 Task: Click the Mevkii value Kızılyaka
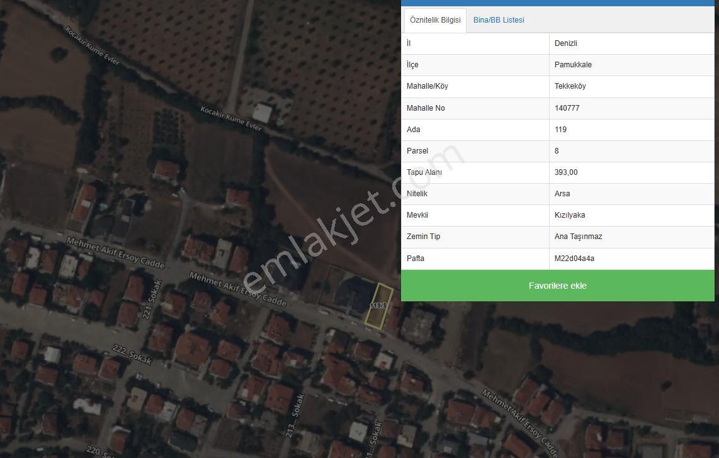(x=570, y=215)
